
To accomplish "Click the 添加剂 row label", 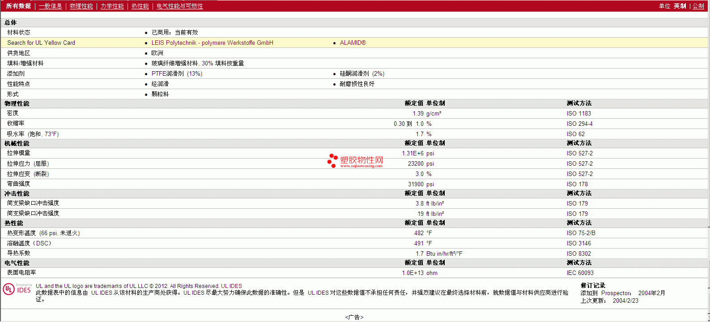I will point(16,73).
